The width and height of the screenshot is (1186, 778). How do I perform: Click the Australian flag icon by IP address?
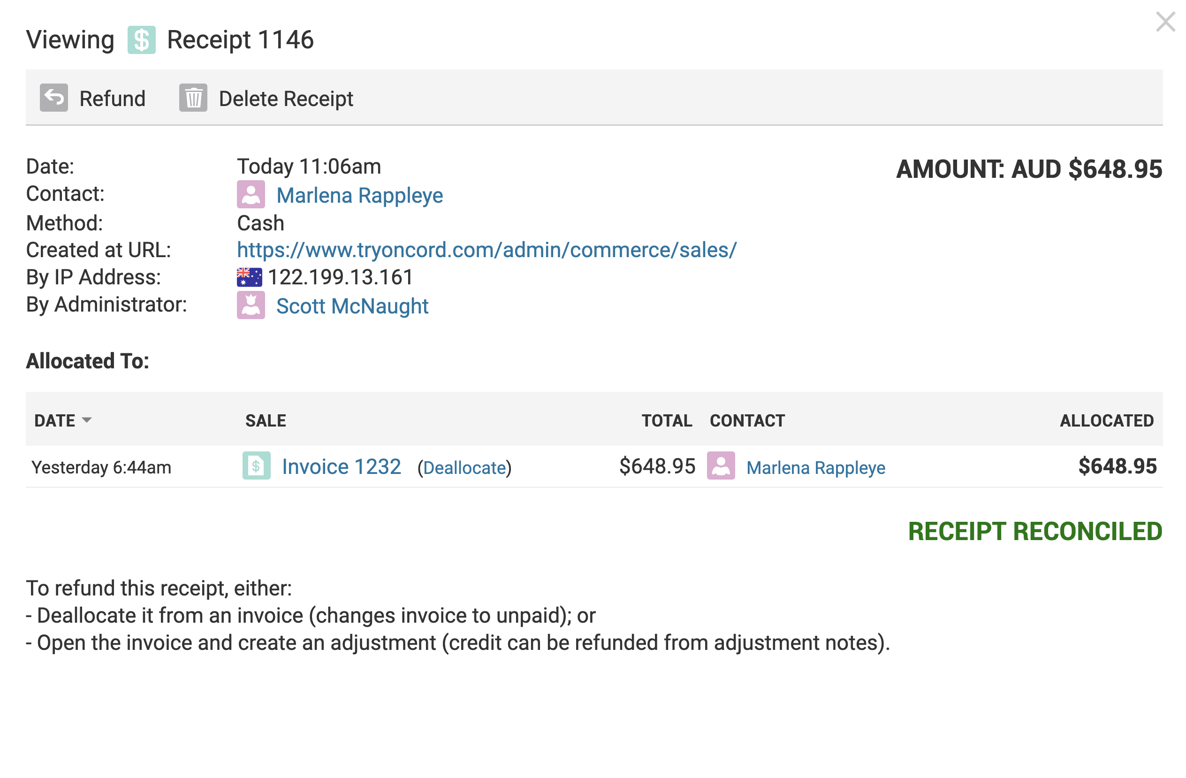click(x=249, y=277)
